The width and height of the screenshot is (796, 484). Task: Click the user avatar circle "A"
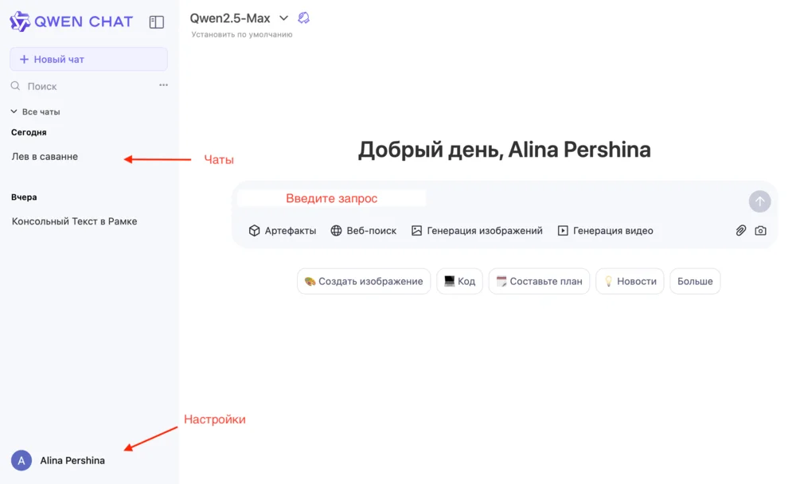(x=21, y=460)
